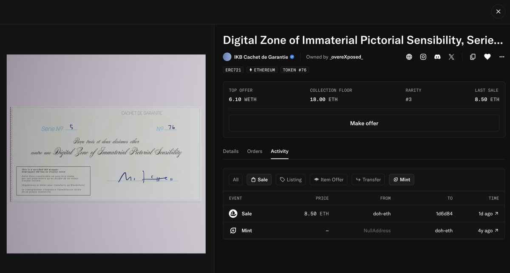
Task: Open the collection Instagram icon
Action: [x=423, y=57]
